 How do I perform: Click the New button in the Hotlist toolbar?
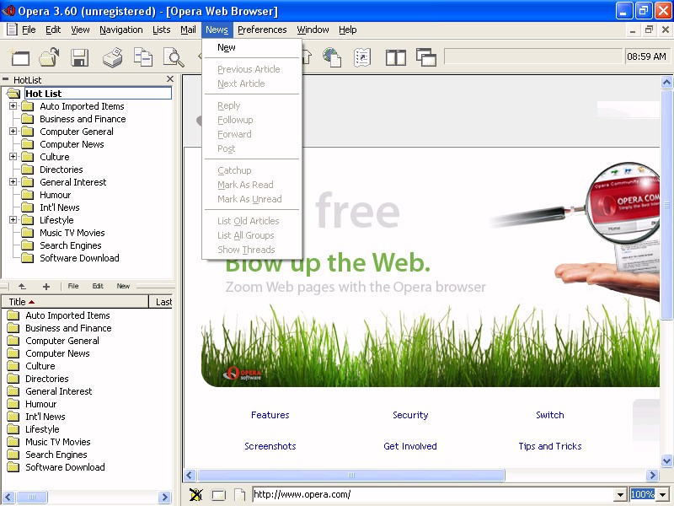pos(123,286)
